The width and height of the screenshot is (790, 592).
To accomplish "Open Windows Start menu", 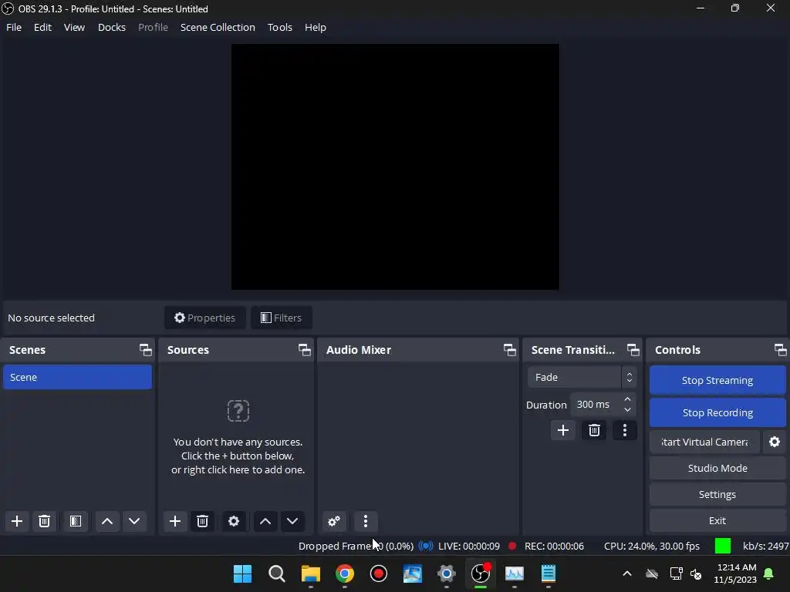I will [x=243, y=573].
